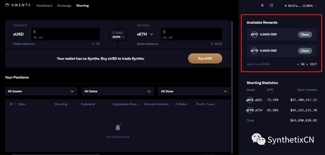Claim sBTC SNX rewards
Viewport: 325px width, 155px height.
[x=305, y=35]
